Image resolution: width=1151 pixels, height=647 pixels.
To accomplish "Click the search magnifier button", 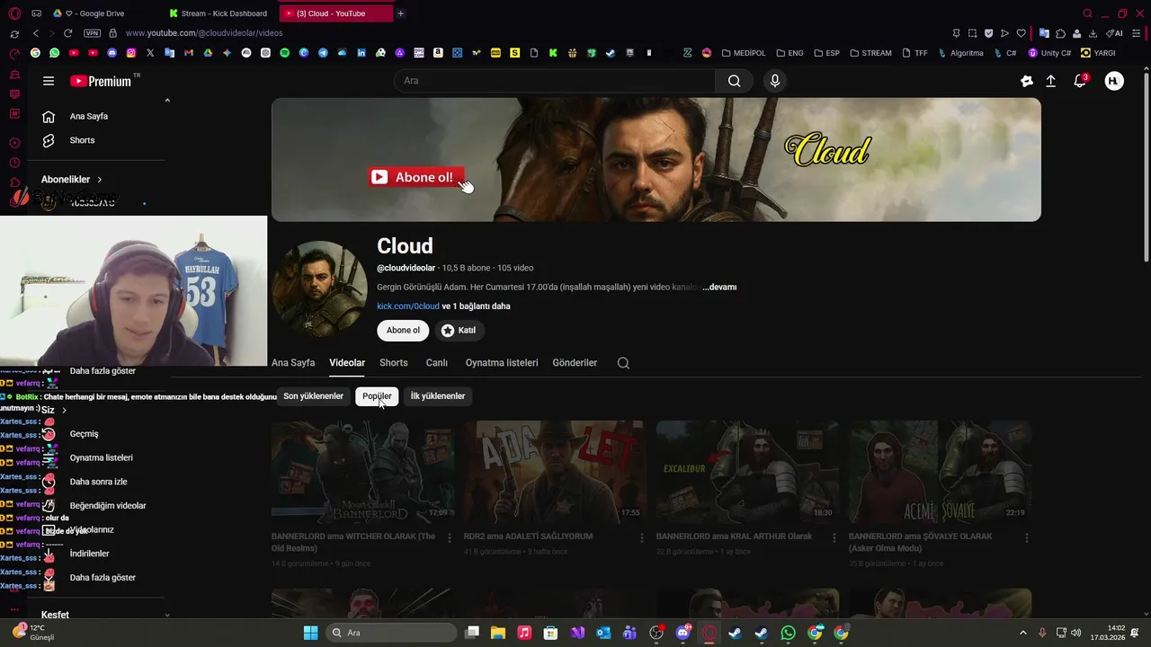I will [735, 81].
